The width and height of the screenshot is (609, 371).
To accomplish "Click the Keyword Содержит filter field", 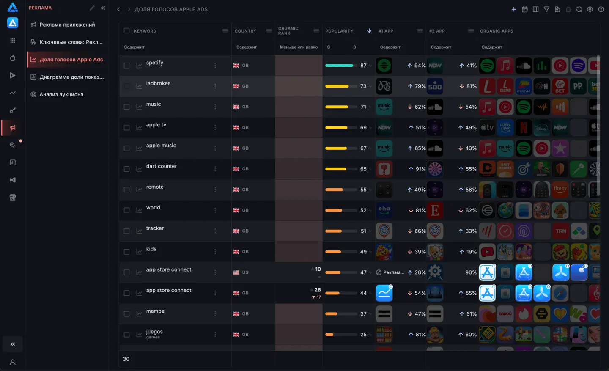I will tap(175, 47).
